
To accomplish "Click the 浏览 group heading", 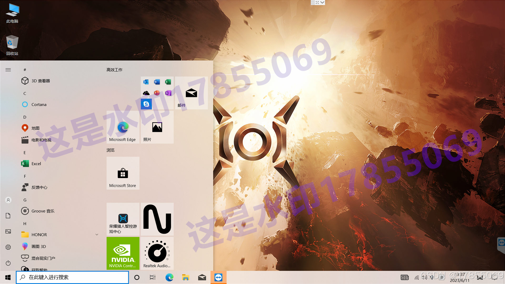I will (110, 150).
